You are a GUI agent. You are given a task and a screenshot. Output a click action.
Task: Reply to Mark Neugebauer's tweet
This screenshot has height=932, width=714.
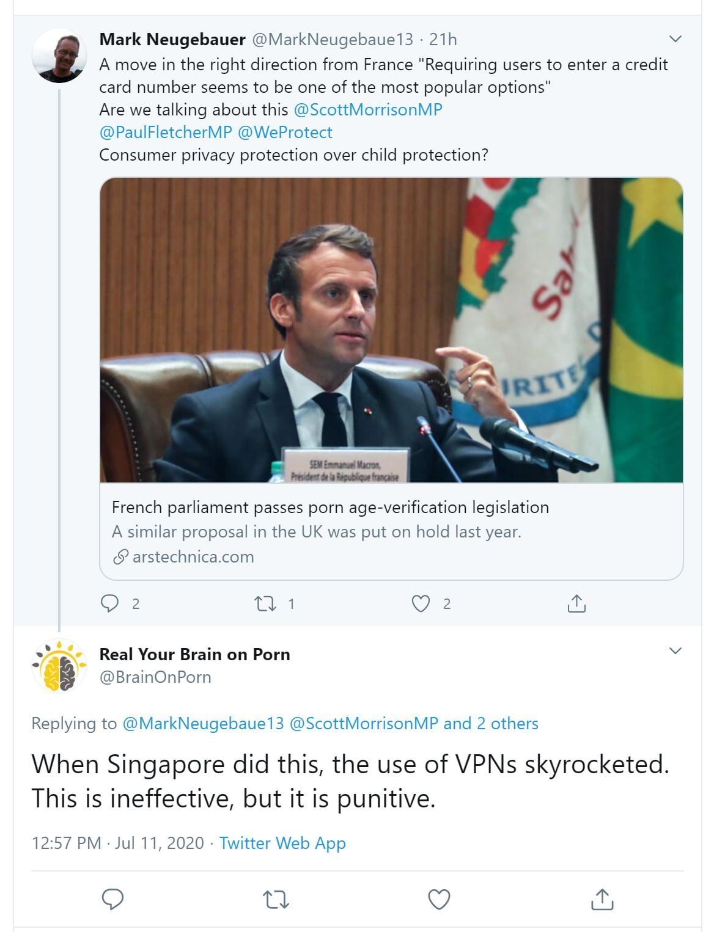110,603
